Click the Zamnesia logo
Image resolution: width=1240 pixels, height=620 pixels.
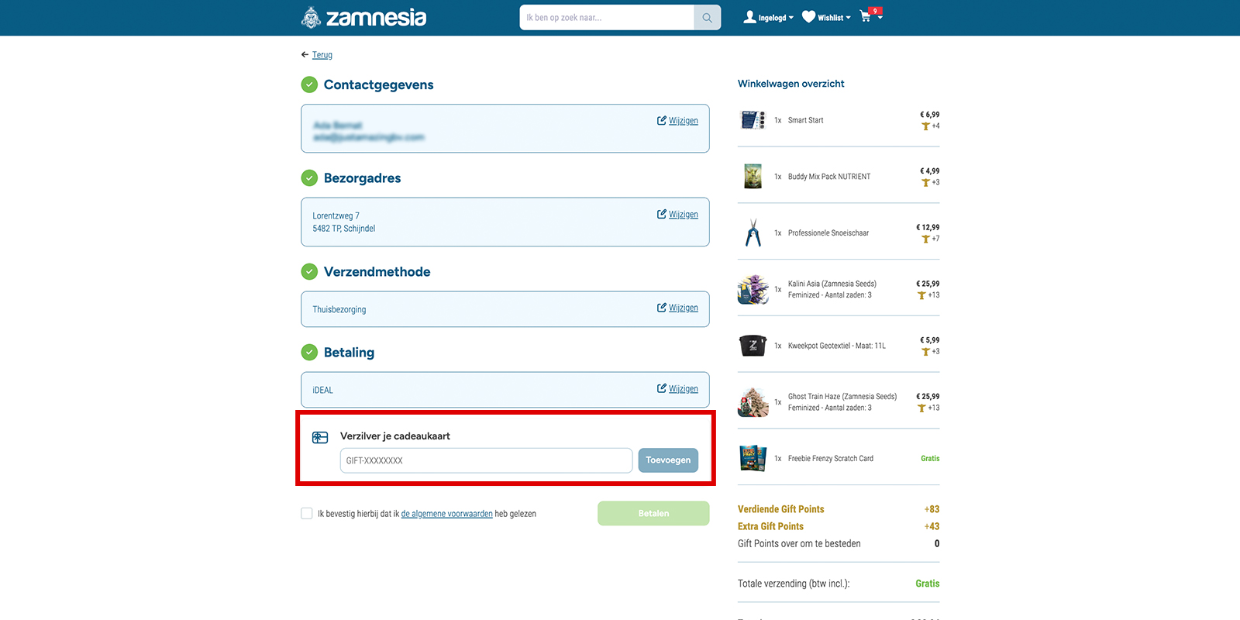click(x=363, y=17)
